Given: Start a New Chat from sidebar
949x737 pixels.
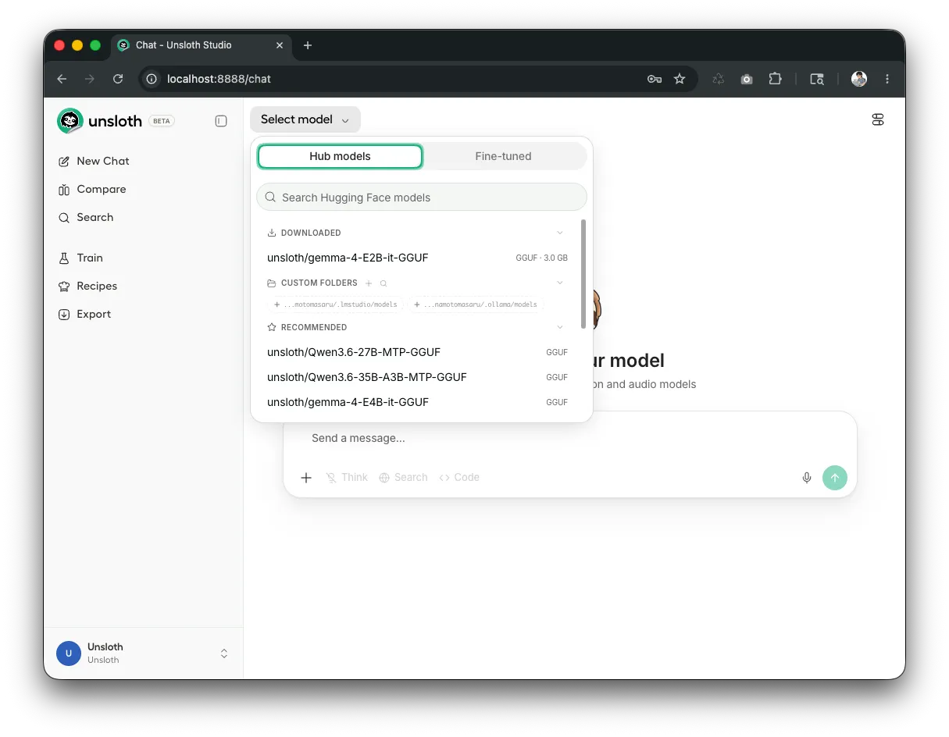Looking at the screenshot, I should (x=94, y=161).
